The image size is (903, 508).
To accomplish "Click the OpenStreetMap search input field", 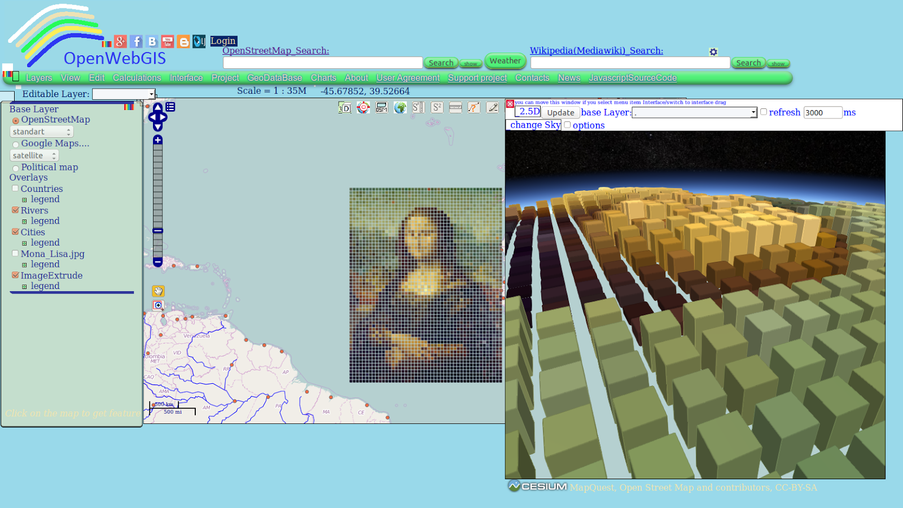I will 323,63.
